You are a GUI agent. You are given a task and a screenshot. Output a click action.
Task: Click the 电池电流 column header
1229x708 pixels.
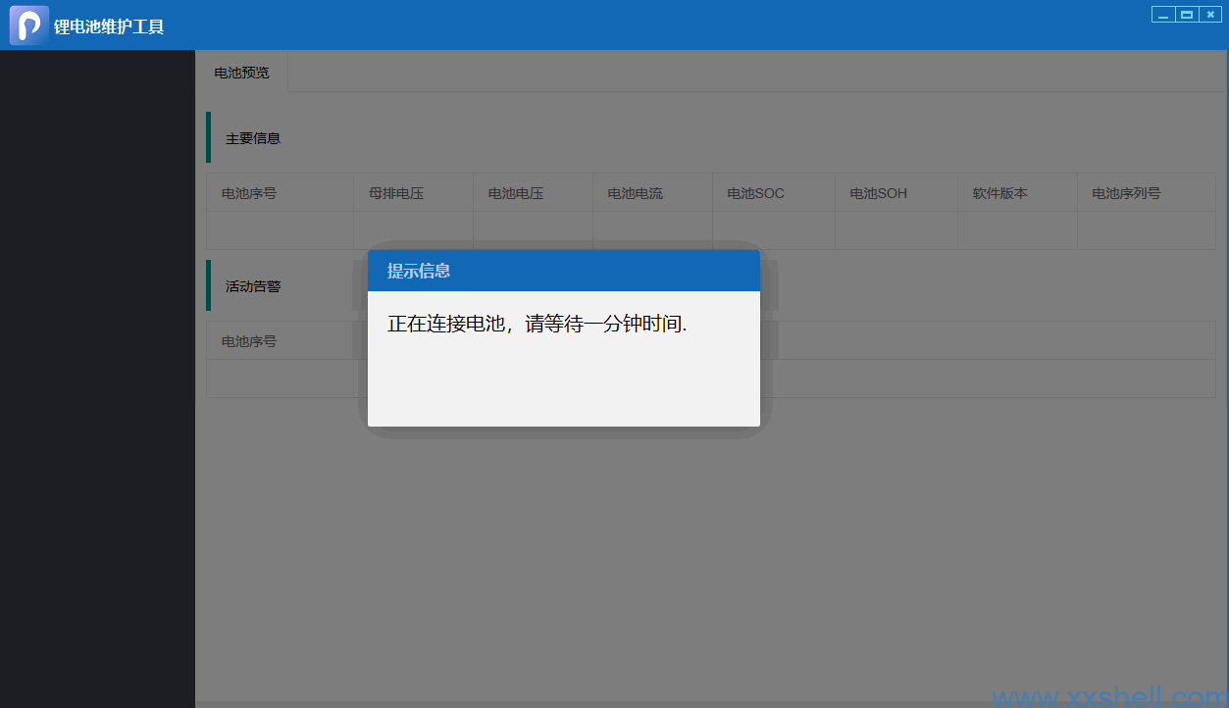pyautogui.click(x=636, y=193)
